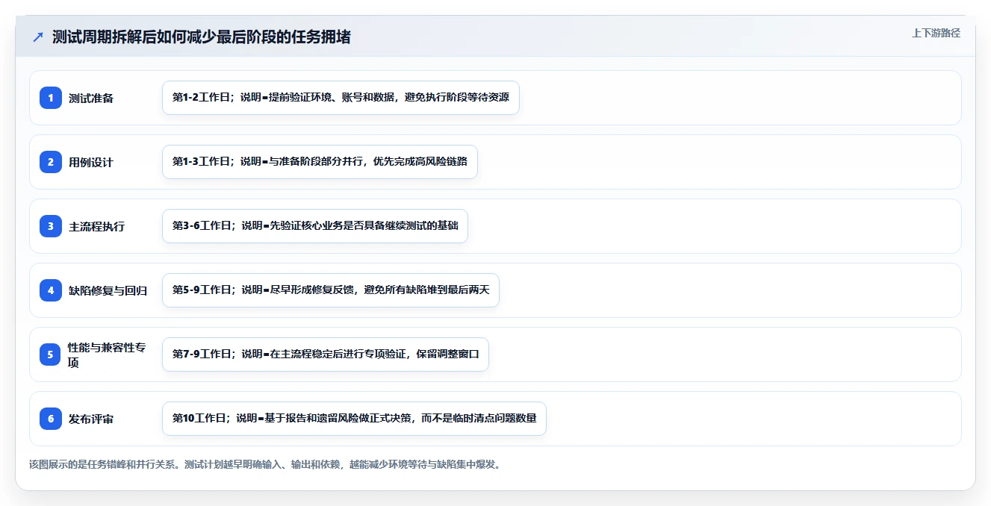Click the 上下游路径 label in header
991x506 pixels.
pos(936,33)
